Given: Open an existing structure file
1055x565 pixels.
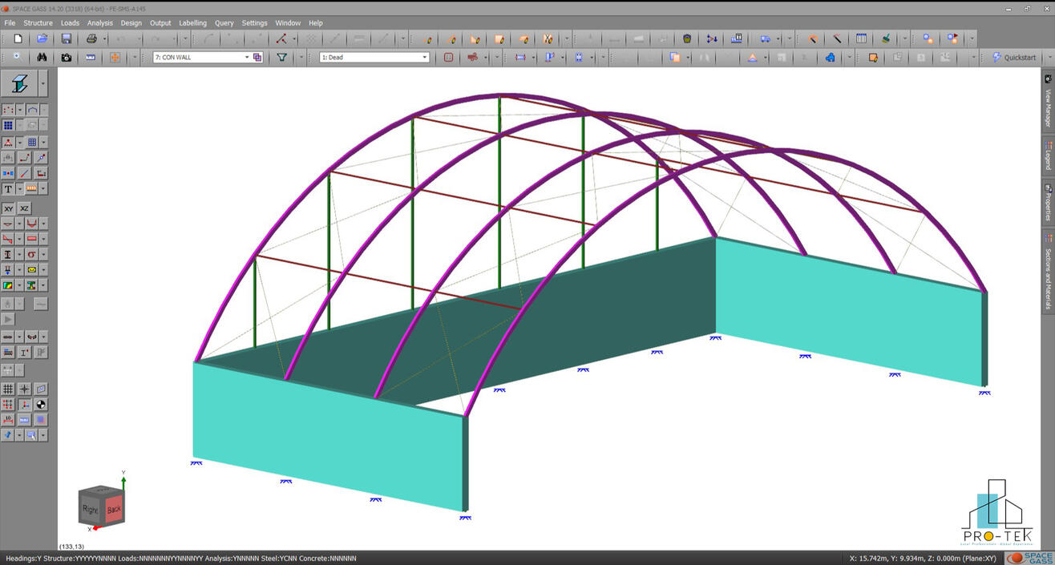Looking at the screenshot, I should pos(40,38).
